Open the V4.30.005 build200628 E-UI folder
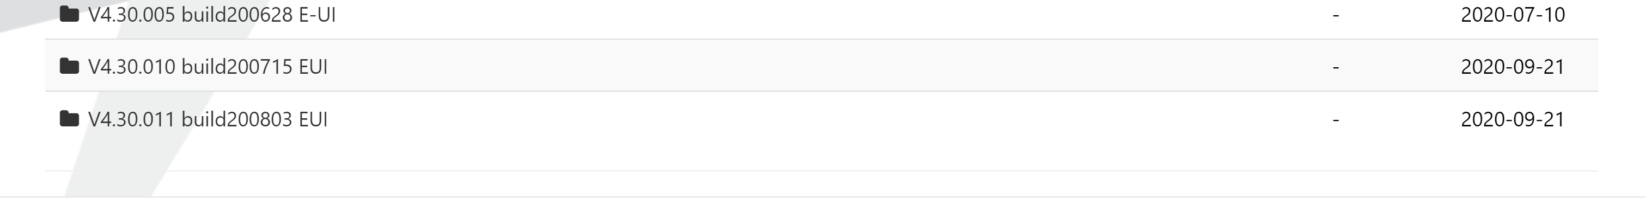The width and height of the screenshot is (1645, 198). [x=211, y=14]
